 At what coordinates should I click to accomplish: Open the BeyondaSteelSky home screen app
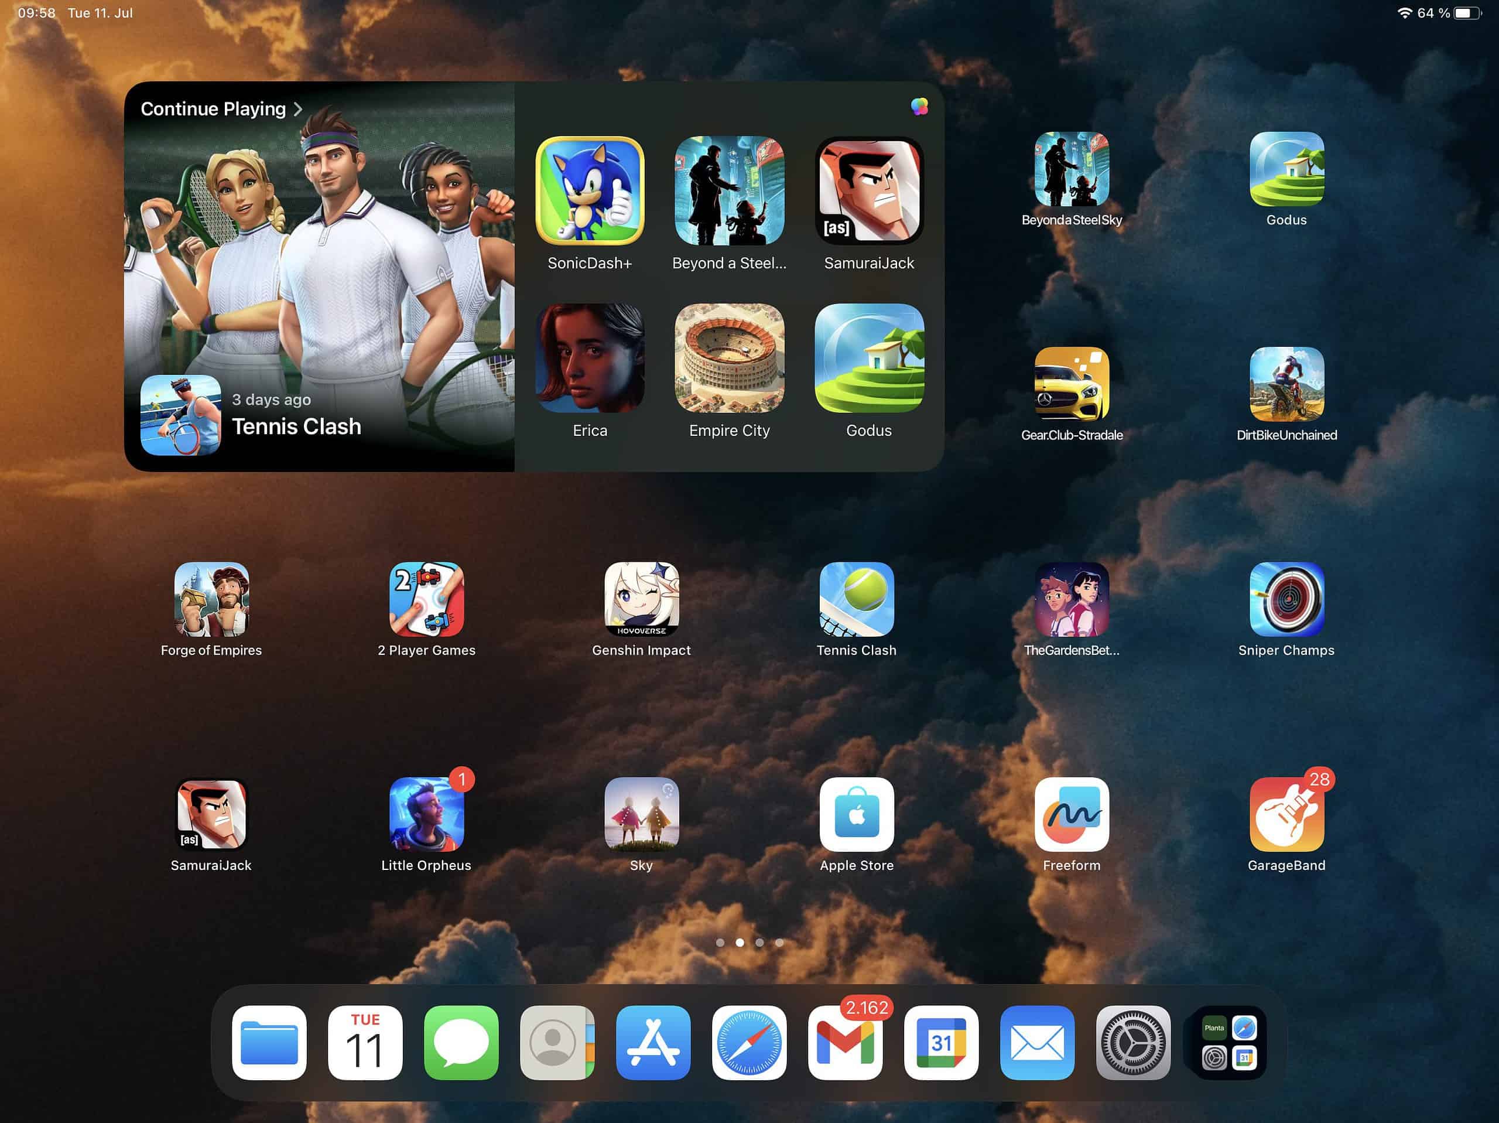click(1072, 169)
